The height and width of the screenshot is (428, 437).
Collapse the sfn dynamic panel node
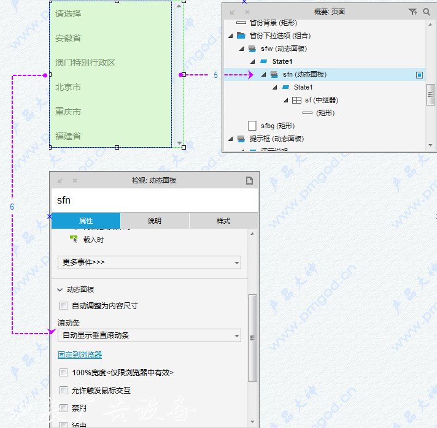(263, 75)
